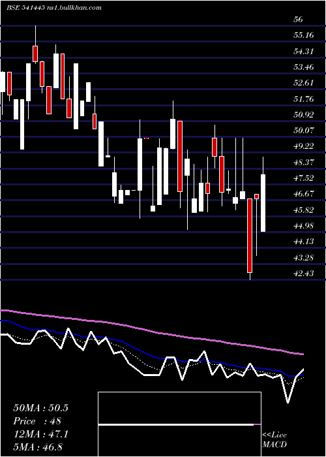Click the BSE 541445 ns1.bullkhan.com header text
The height and width of the screenshot is (457, 326).
coord(54,8)
